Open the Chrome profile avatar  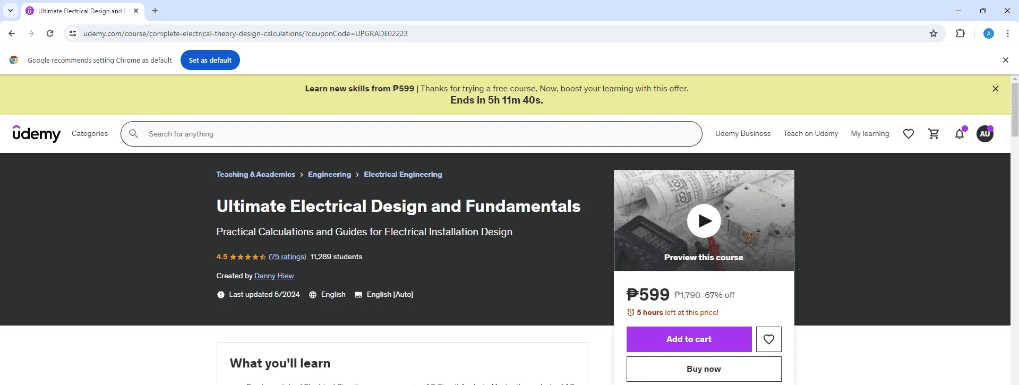coord(989,33)
